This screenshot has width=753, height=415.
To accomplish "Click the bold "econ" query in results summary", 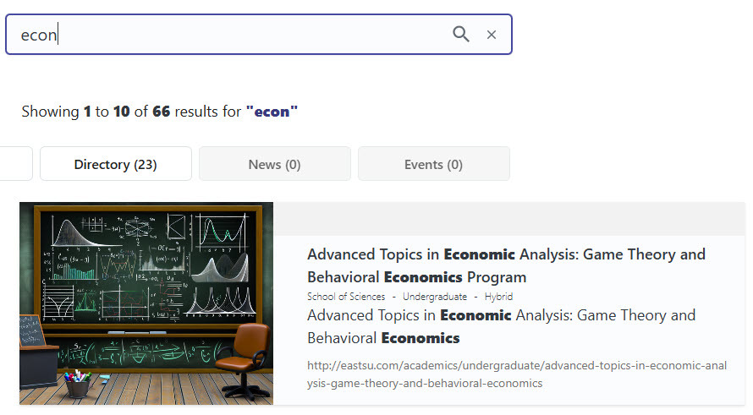I will click(x=272, y=112).
